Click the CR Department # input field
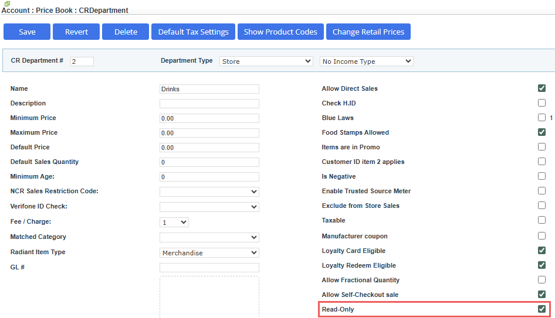 82,61
